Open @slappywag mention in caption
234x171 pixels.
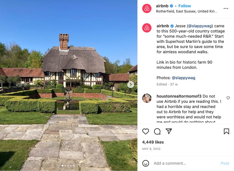(x=200, y=26)
